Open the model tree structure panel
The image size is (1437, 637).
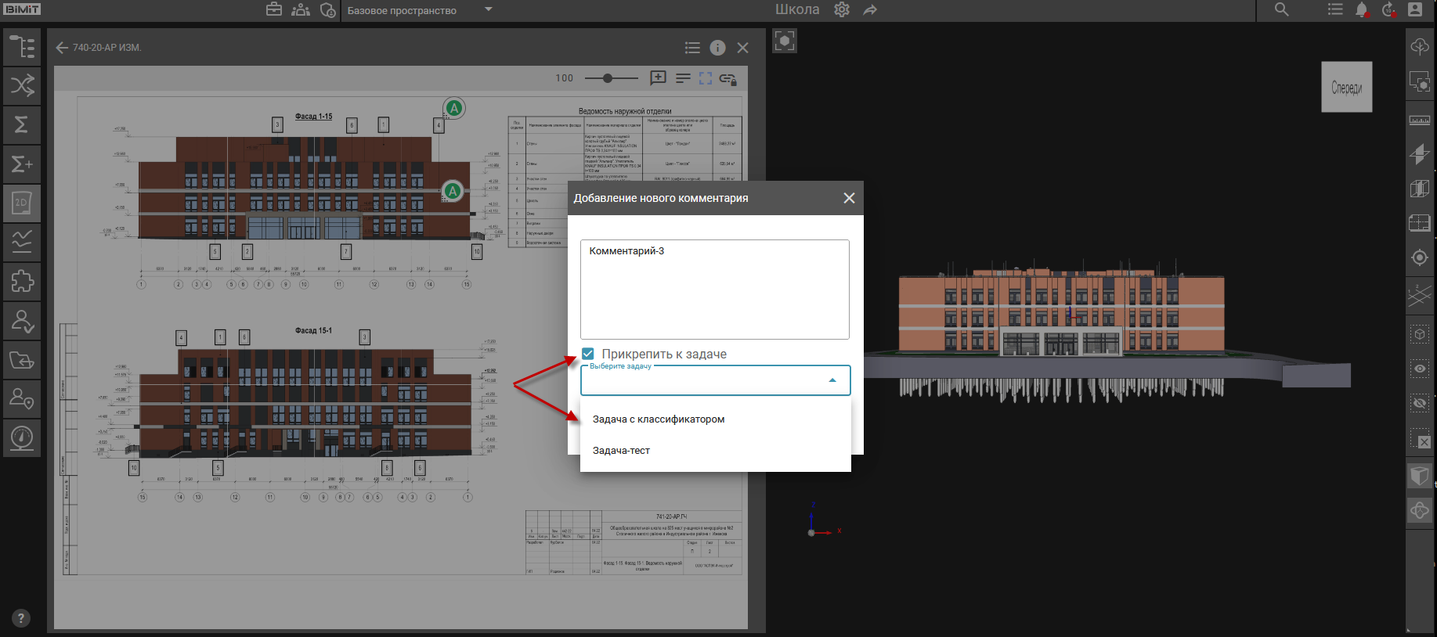point(22,47)
